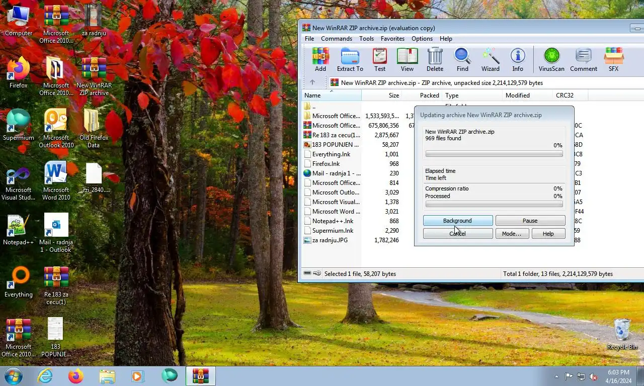Click the Windows Start button
This screenshot has width=644, height=386.
(13, 376)
